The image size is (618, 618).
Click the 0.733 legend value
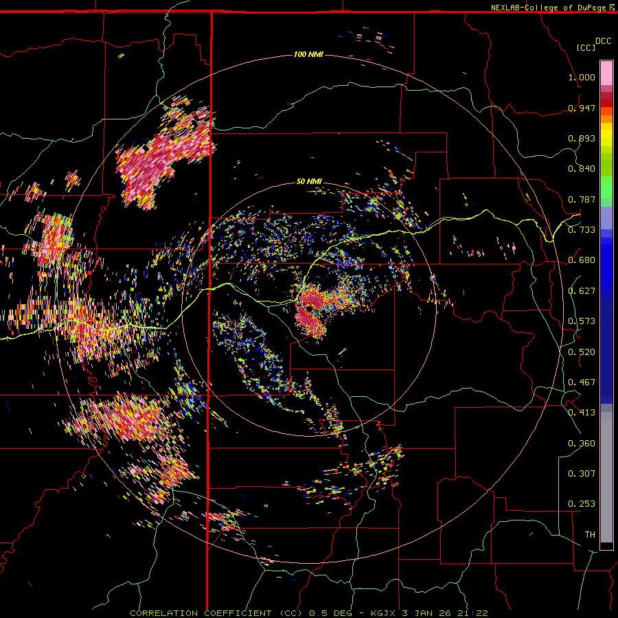point(582,230)
